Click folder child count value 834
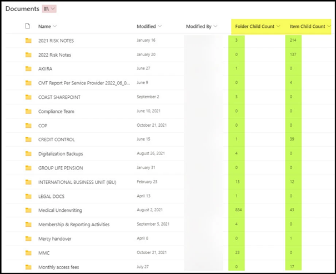This screenshot has height=274, width=336. click(x=238, y=210)
